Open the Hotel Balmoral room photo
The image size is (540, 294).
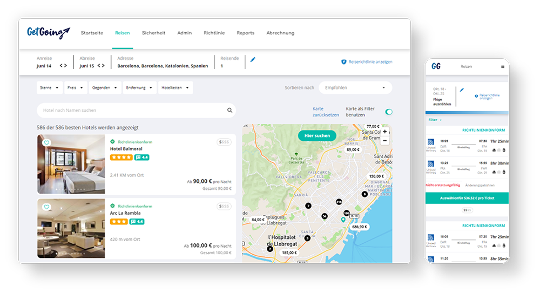point(71,165)
